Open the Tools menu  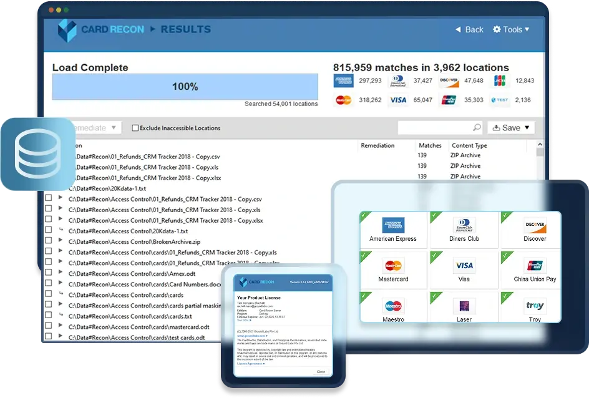pyautogui.click(x=511, y=29)
